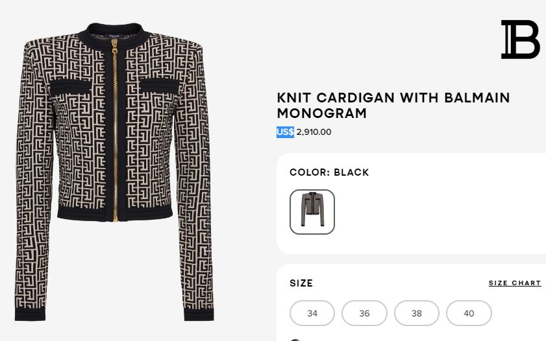
Task: Click the Size section heading
Action: pos(301,283)
